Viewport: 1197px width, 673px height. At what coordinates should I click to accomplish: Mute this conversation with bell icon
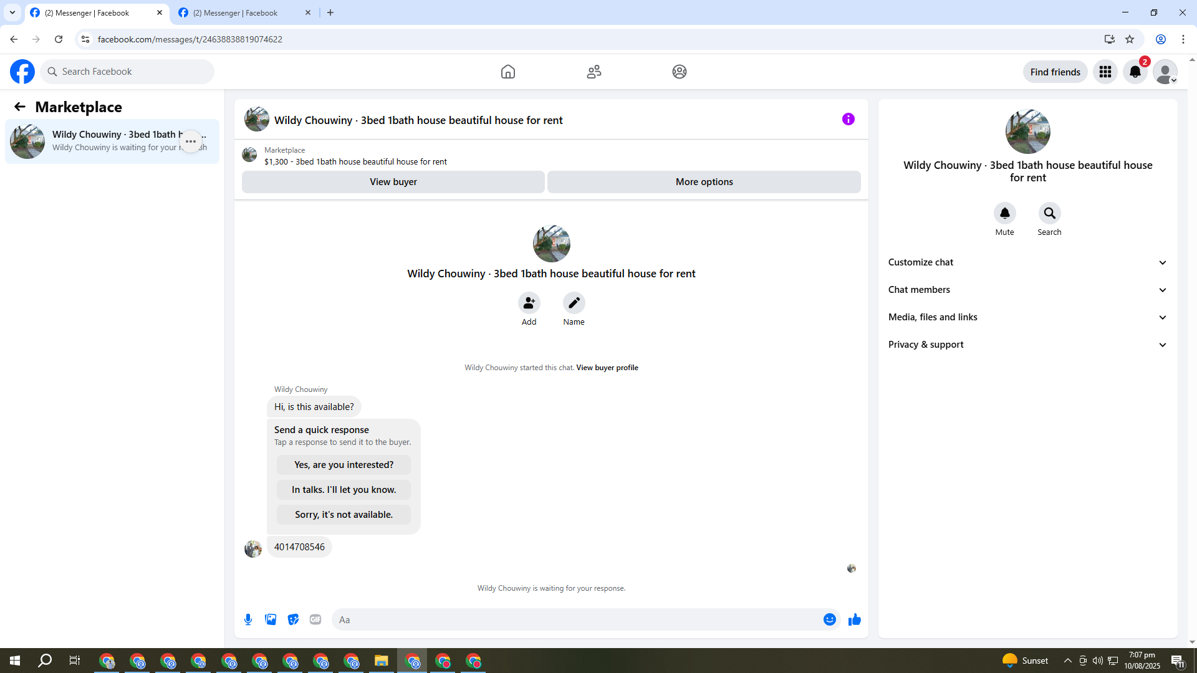pyautogui.click(x=1004, y=213)
